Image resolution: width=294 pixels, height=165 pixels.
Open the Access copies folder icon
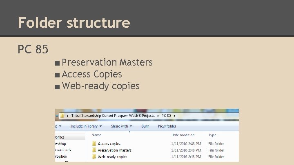point(94,144)
